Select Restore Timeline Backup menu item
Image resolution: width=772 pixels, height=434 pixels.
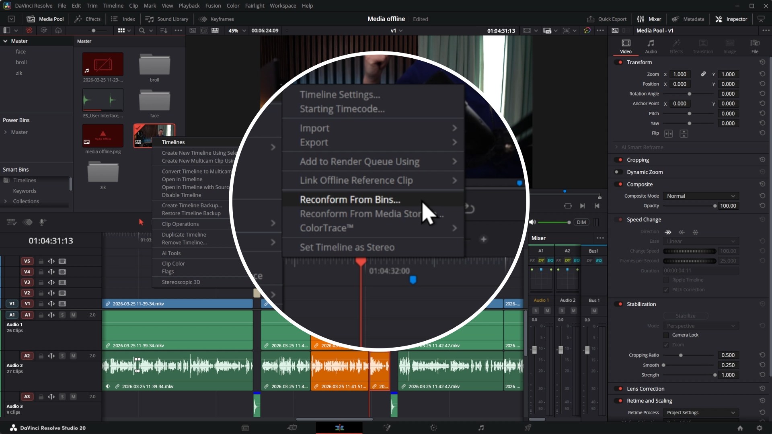point(191,213)
